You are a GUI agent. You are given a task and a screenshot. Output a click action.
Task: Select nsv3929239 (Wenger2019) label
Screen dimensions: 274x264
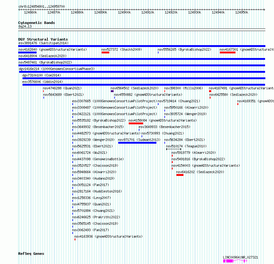94,140
